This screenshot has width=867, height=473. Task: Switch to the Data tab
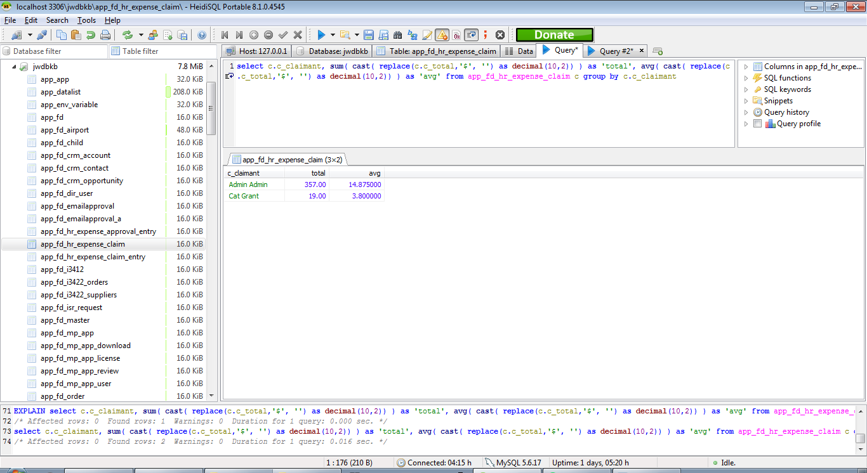click(x=519, y=51)
